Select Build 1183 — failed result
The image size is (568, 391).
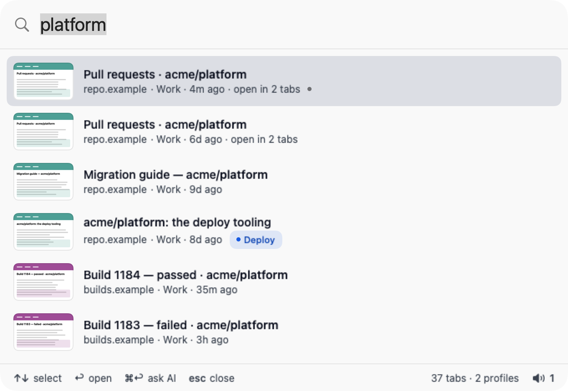tap(284, 332)
